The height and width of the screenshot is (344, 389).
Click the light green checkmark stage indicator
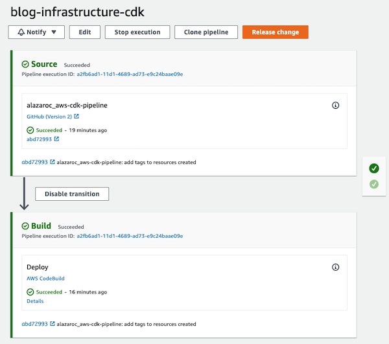click(374, 184)
